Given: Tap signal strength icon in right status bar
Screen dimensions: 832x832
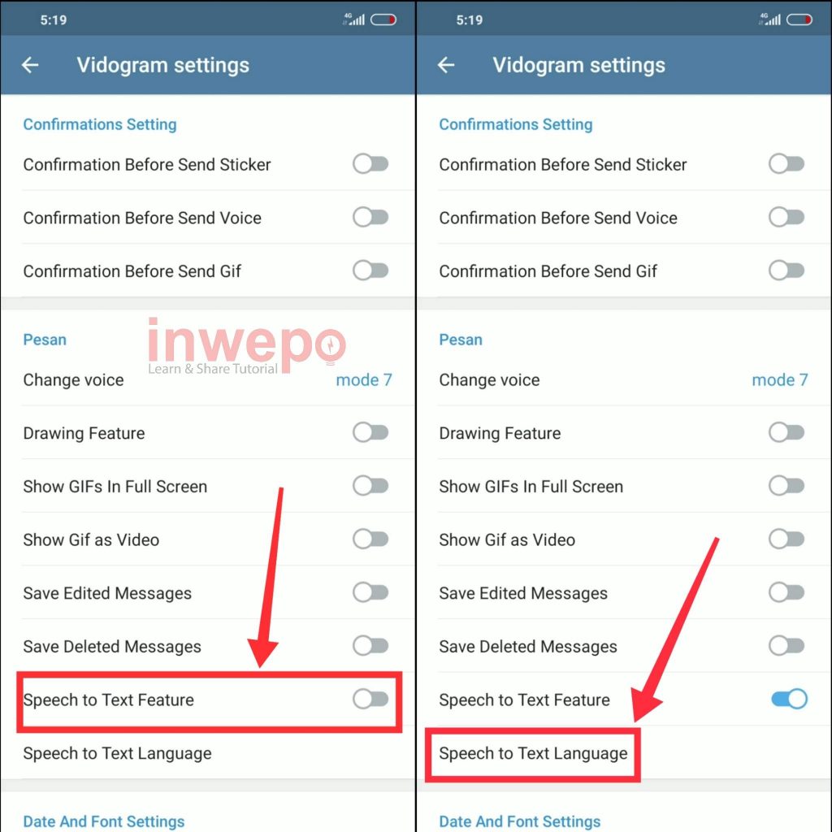Looking at the screenshot, I should [x=770, y=19].
